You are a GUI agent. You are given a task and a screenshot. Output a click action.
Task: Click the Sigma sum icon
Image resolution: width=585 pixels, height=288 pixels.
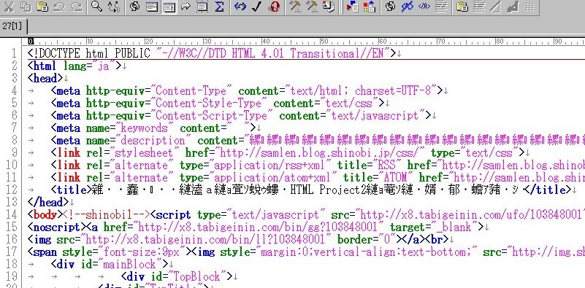(219, 7)
